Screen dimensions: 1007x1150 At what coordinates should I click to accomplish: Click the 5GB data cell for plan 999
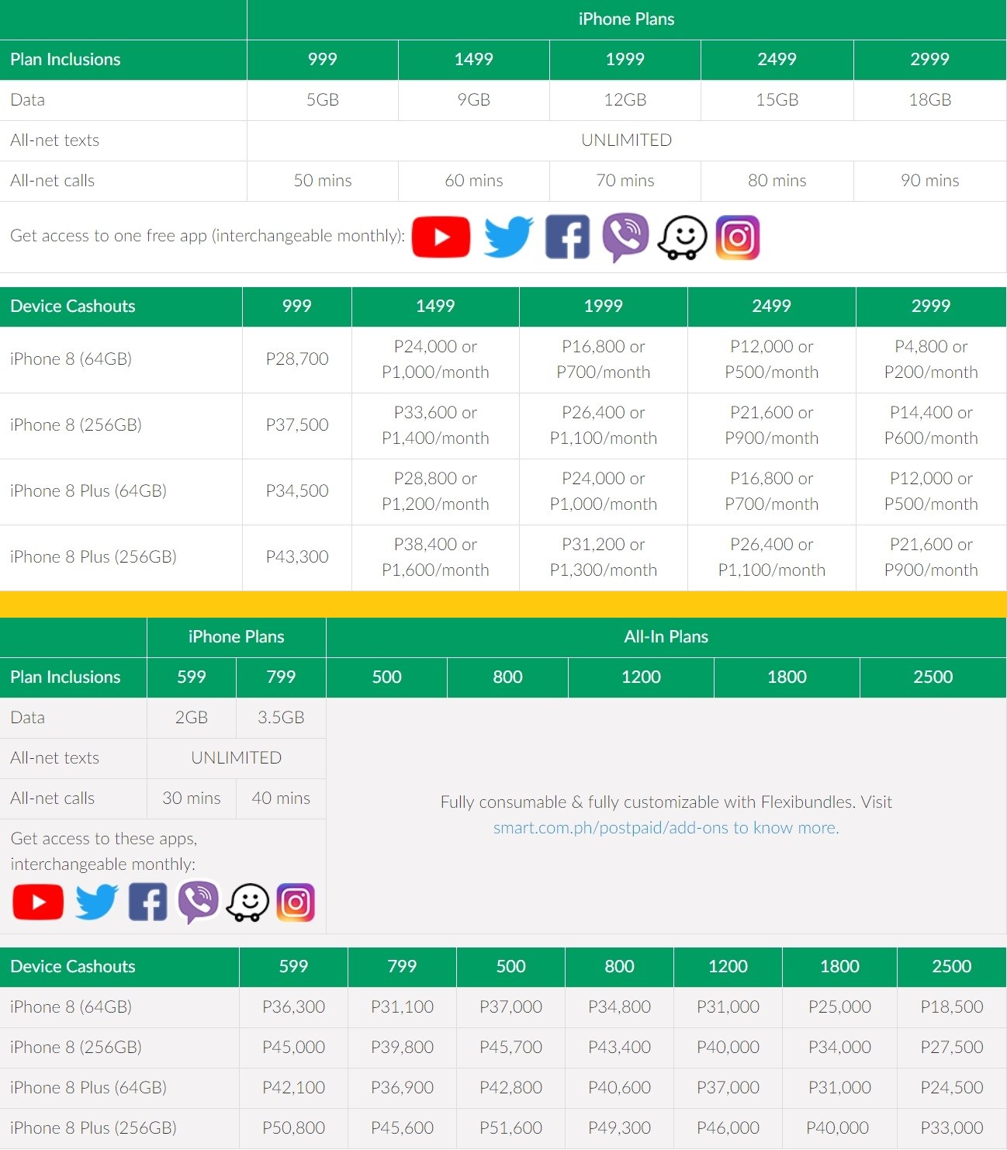pos(323,100)
